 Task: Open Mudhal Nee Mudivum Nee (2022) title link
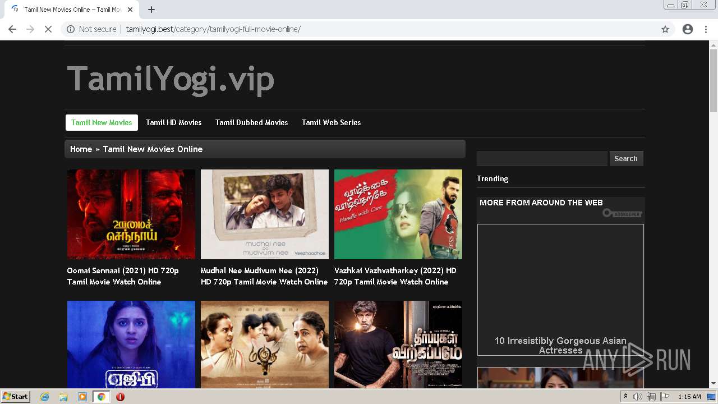264,276
